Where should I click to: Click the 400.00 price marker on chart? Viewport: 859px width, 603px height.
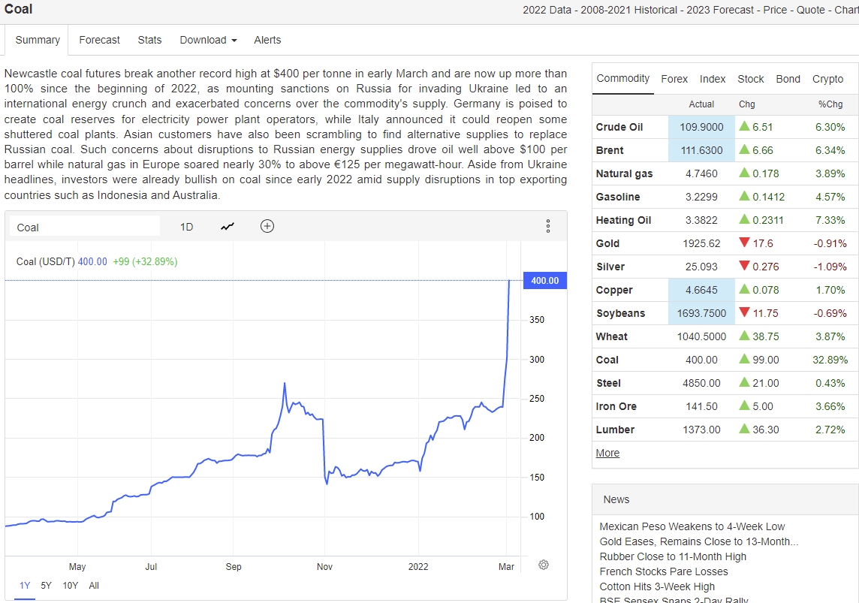pyautogui.click(x=544, y=281)
